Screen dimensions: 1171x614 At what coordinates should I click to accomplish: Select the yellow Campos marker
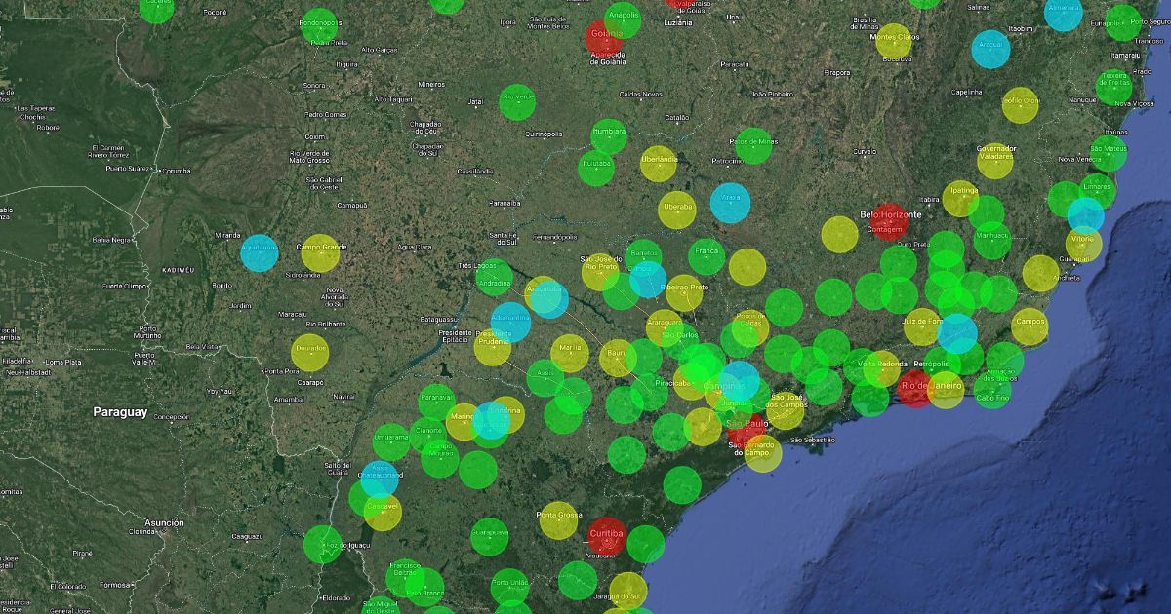[1030, 326]
